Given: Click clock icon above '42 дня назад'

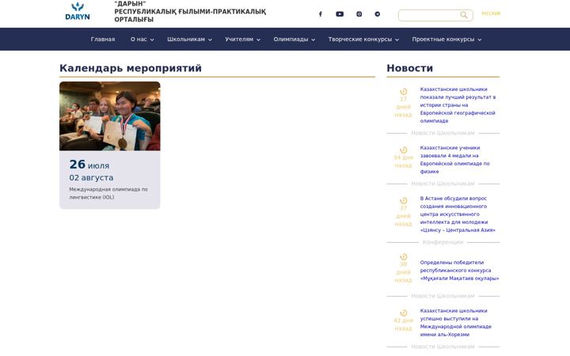Looking at the screenshot, I should point(403,312).
